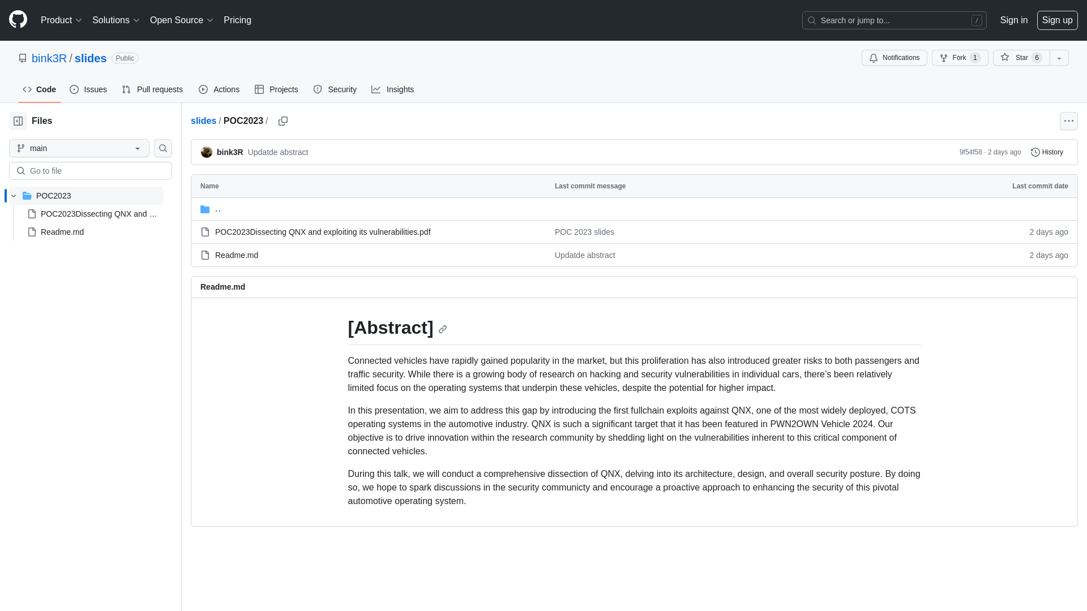Open Updatde abstract commit in Readme.md row

tap(585, 255)
